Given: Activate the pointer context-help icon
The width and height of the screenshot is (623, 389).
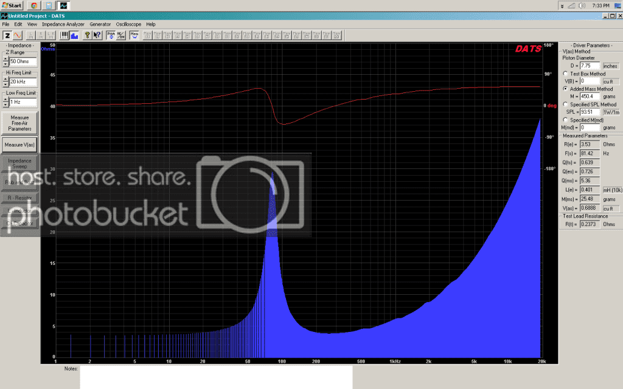Looking at the screenshot, I should (x=97, y=35).
